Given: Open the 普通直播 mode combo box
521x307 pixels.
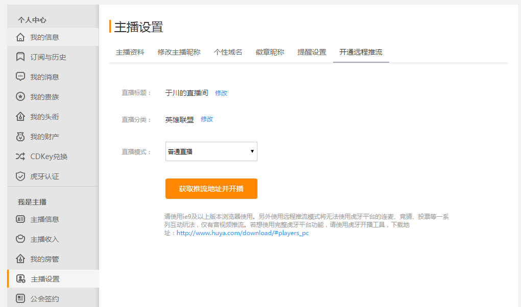Looking at the screenshot, I should [211, 151].
